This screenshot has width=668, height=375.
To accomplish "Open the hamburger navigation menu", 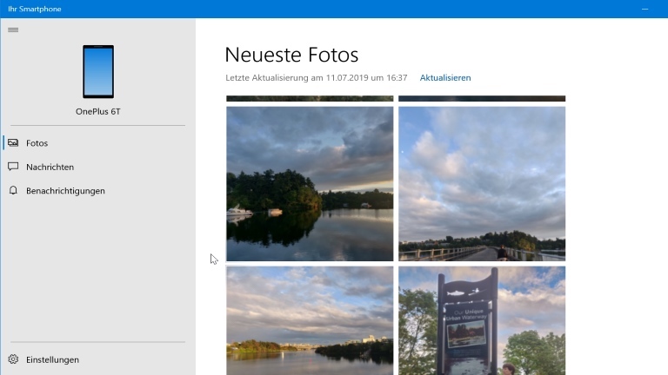I will [x=13, y=30].
